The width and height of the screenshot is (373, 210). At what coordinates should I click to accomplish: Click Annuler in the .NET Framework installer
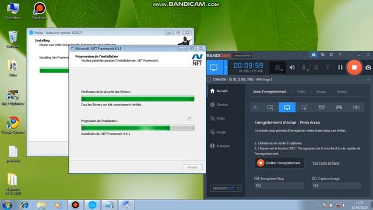click(x=192, y=167)
